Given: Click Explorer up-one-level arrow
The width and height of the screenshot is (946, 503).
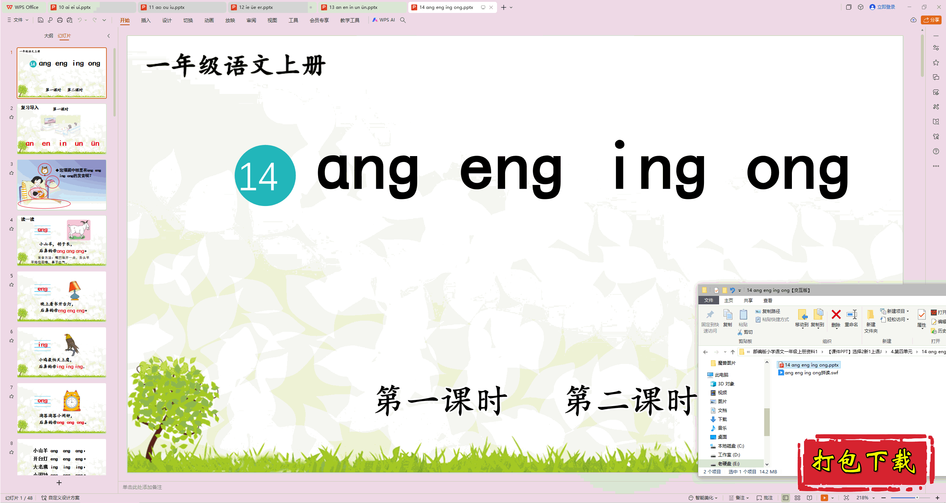Looking at the screenshot, I should point(733,352).
